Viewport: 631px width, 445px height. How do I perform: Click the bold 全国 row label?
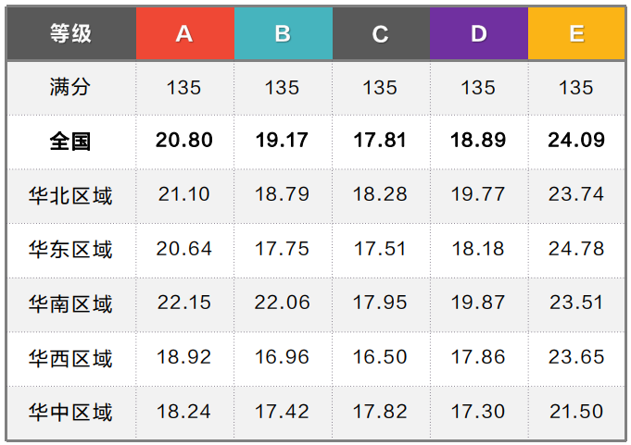tap(71, 141)
